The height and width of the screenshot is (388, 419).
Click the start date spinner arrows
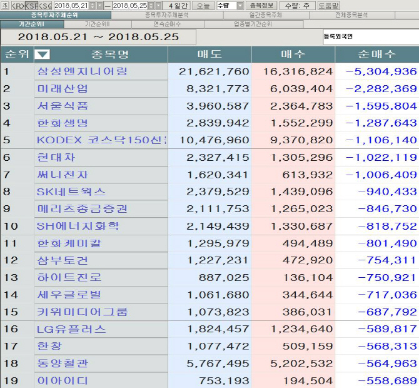click(x=93, y=6)
